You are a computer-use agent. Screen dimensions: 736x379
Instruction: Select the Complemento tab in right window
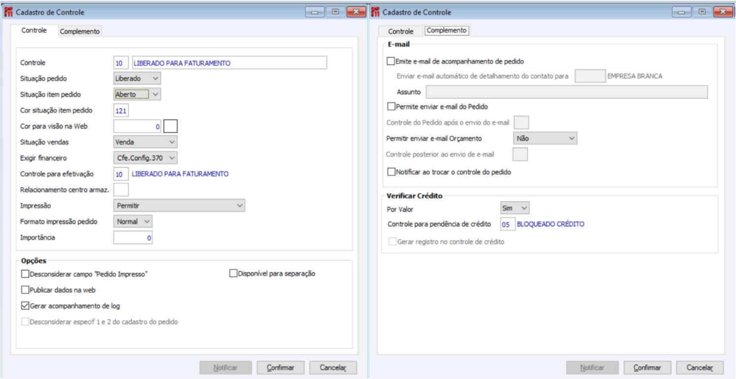(447, 31)
